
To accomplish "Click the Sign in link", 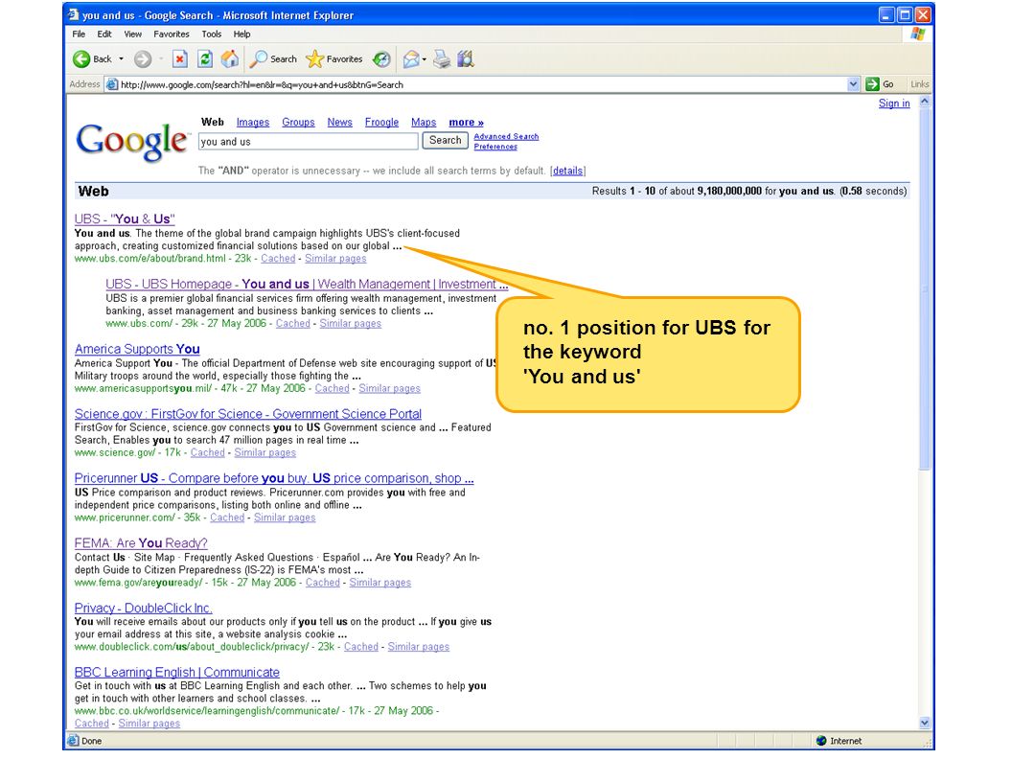I will (x=894, y=103).
